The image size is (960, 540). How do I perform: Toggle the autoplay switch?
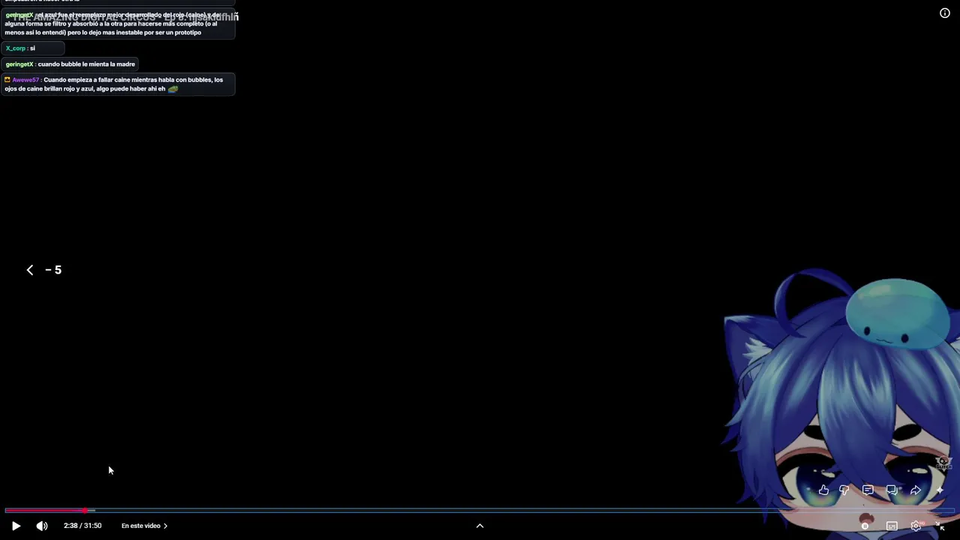click(865, 526)
